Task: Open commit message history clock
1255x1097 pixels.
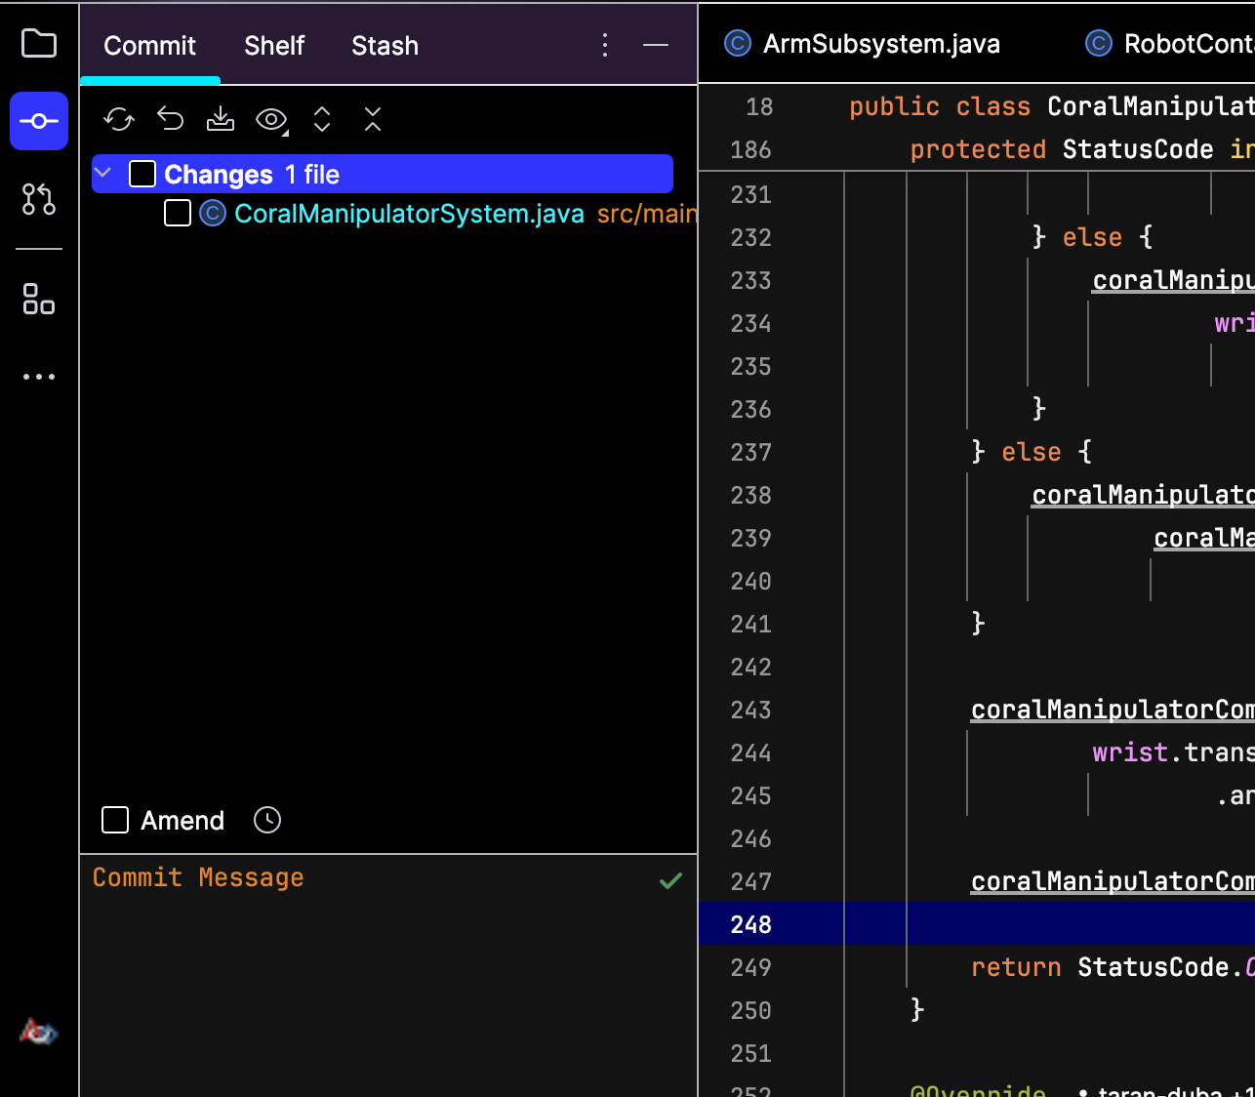Action: tap(267, 820)
